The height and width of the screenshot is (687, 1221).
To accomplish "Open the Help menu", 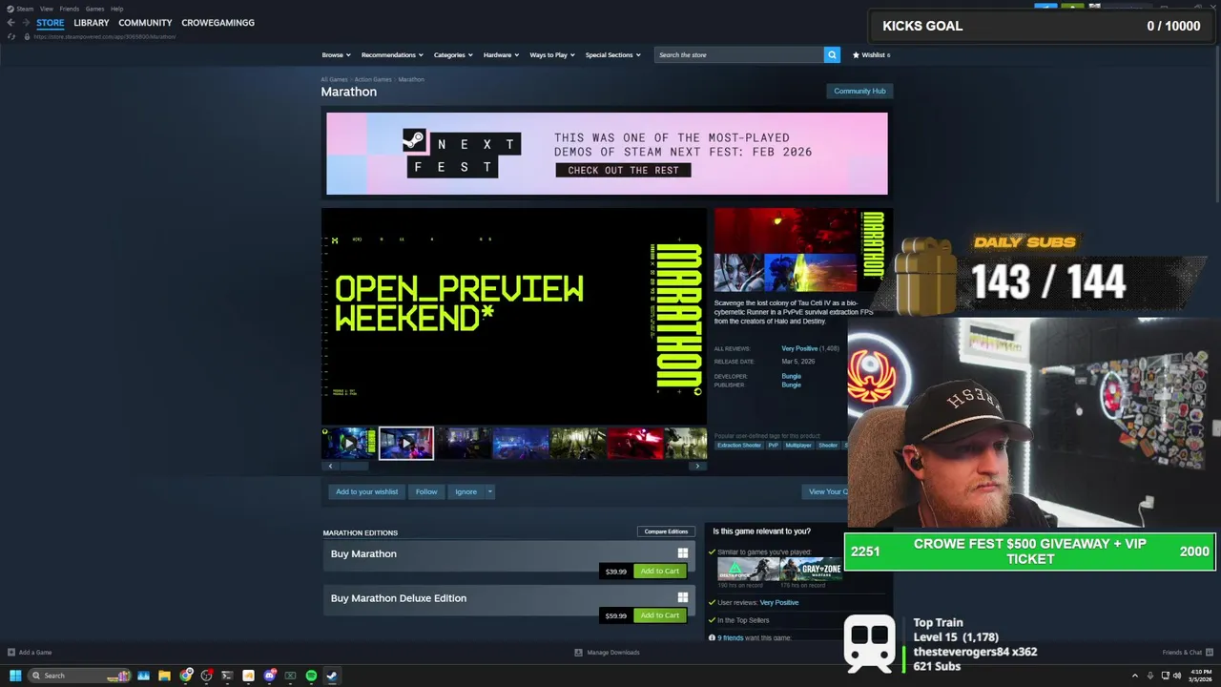I will pyautogui.click(x=116, y=9).
